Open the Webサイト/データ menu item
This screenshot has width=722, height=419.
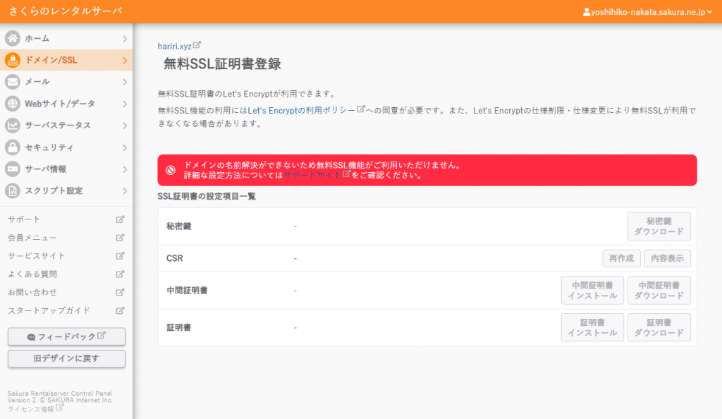tap(66, 104)
